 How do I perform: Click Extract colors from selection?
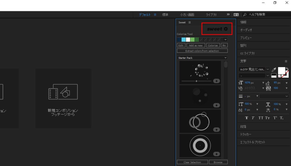(202, 51)
